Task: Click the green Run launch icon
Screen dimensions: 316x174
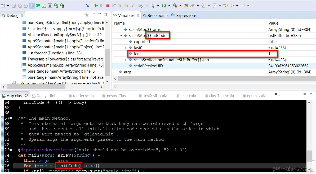Action: pyautogui.click(x=164, y=6)
